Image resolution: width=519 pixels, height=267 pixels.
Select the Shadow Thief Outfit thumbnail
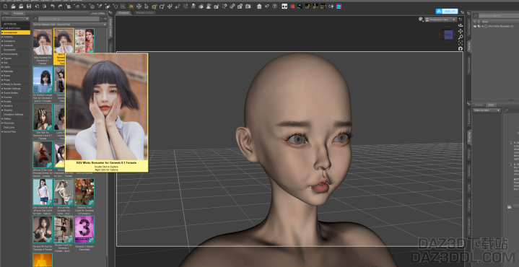(84, 192)
